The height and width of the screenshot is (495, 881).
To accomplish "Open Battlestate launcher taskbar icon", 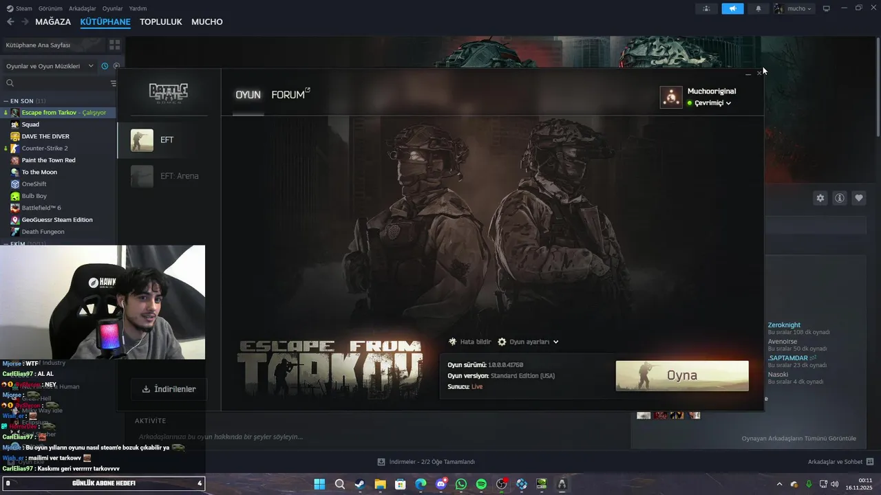I will 562,484.
